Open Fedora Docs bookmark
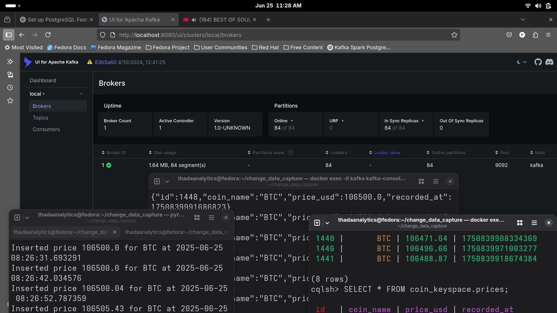The width and height of the screenshot is (557, 313). (x=67, y=47)
